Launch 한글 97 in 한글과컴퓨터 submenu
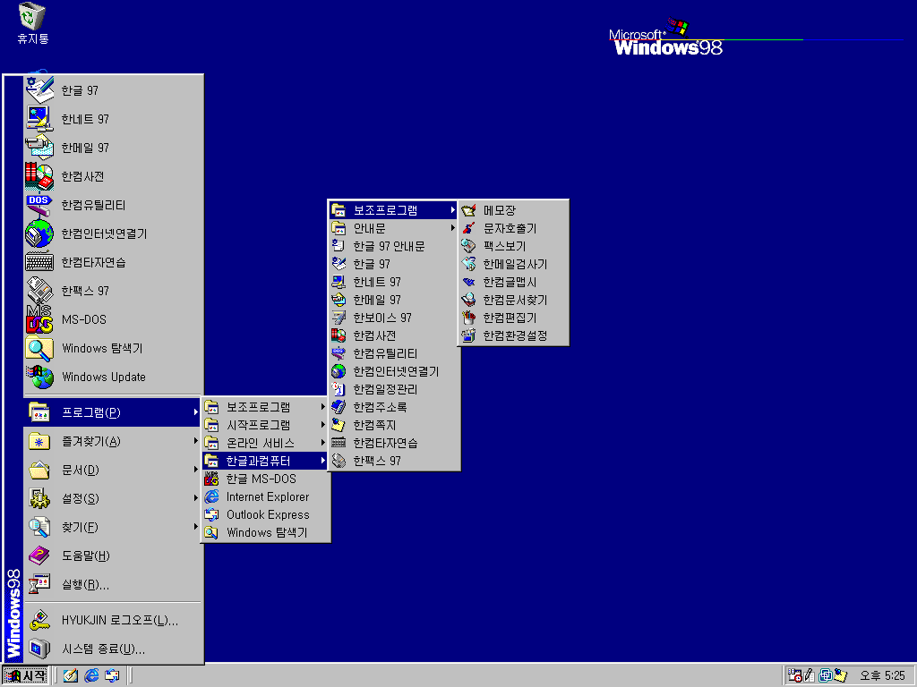917x687 pixels. coord(394,264)
